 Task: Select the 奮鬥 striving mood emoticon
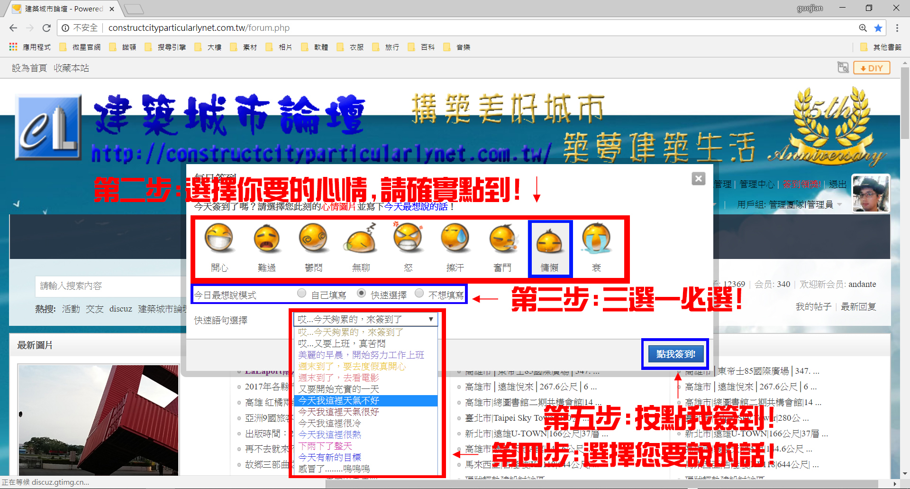pos(502,239)
